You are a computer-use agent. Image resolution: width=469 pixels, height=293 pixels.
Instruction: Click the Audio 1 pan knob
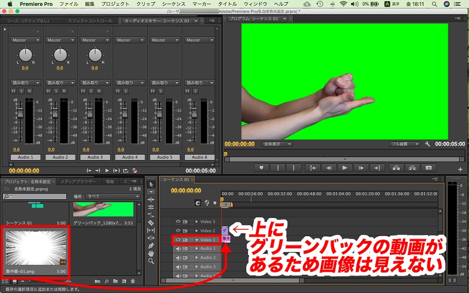(25, 55)
